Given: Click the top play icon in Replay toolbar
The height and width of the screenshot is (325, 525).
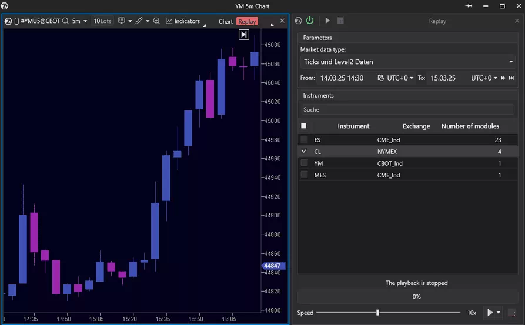Looking at the screenshot, I should [327, 21].
